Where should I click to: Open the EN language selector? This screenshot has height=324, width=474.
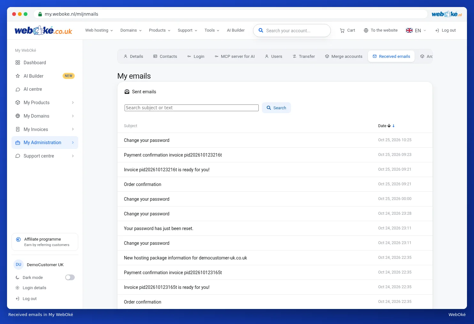point(416,30)
